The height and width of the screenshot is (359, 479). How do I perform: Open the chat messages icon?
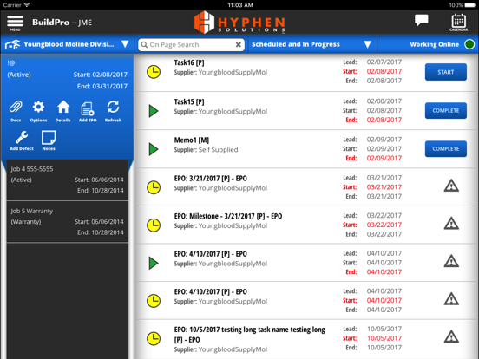421,21
